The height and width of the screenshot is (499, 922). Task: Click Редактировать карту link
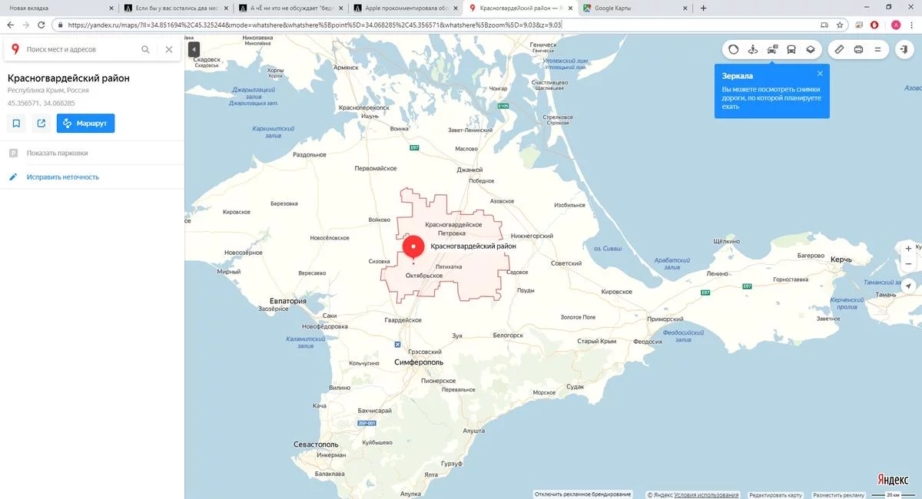pyautogui.click(x=776, y=495)
